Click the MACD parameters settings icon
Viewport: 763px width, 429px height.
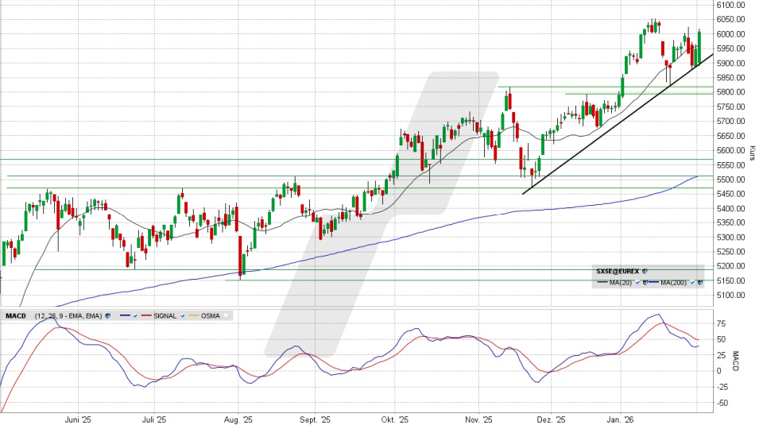pos(106,314)
